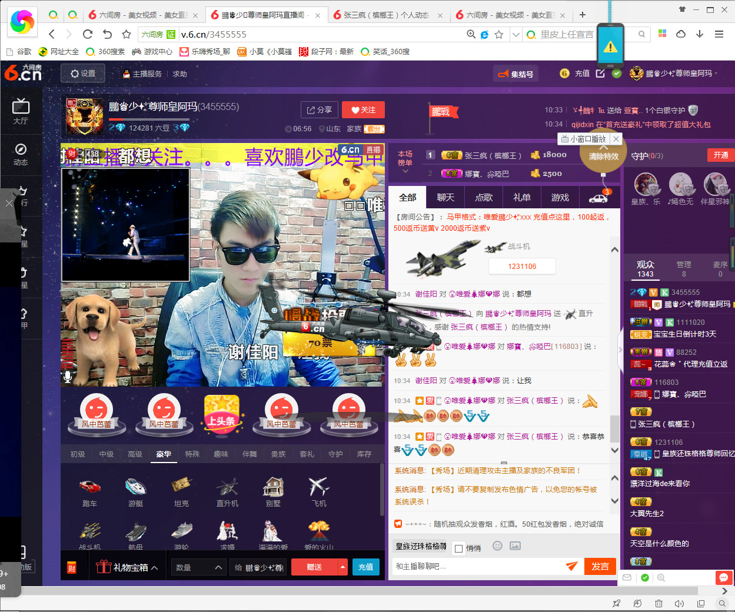735x612 pixels.
Task: Click the chat message input field
Action: coord(478,566)
